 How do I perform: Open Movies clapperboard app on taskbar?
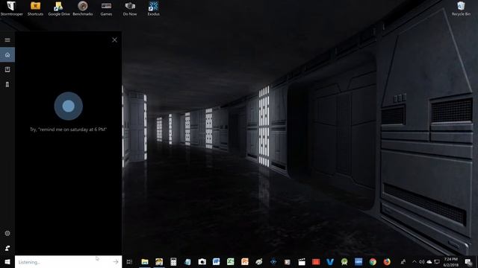[x=302, y=261]
